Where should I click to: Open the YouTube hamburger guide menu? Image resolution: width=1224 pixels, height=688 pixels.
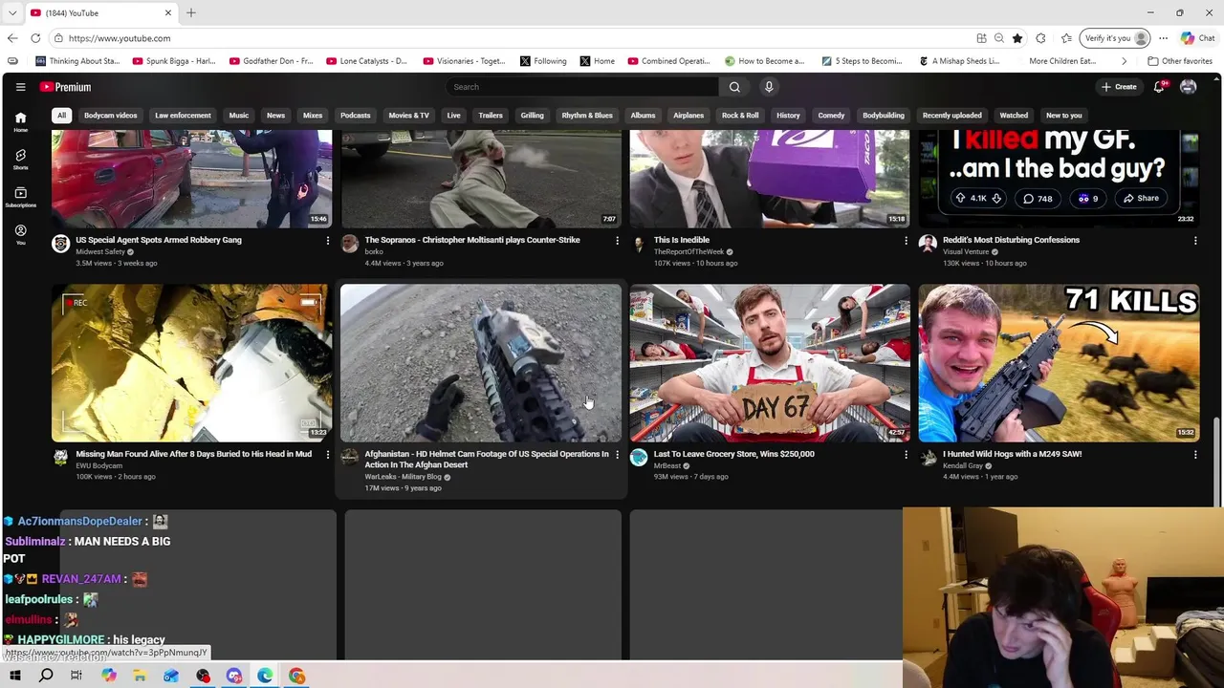point(20,87)
